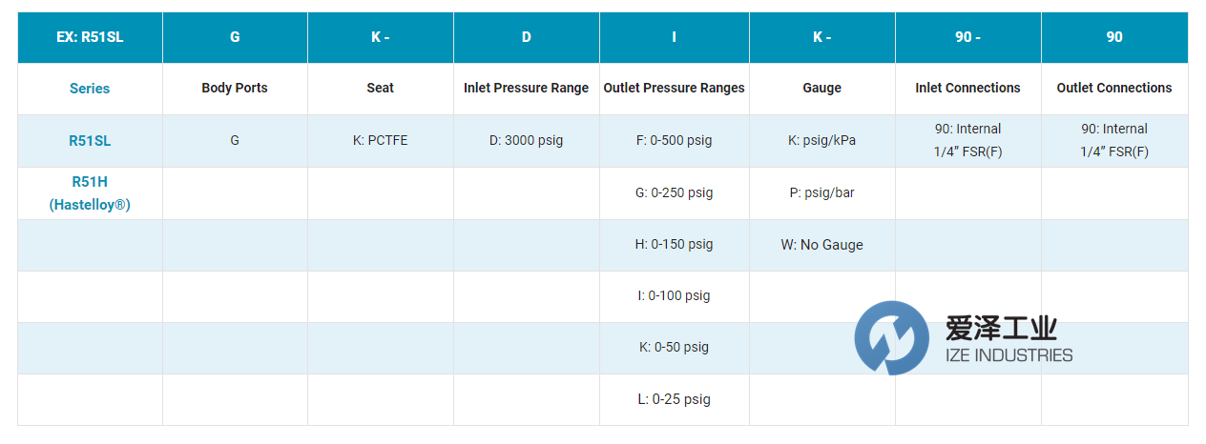Pick the H: 0-150 psig outlet range
Image resolution: width=1206 pixels, height=444 pixels.
[674, 244]
